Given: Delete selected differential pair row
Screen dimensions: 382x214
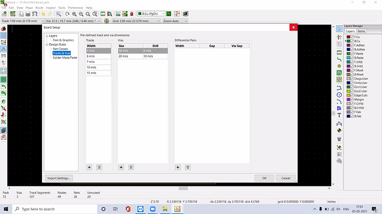Looking at the screenshot, I should click(188, 167).
